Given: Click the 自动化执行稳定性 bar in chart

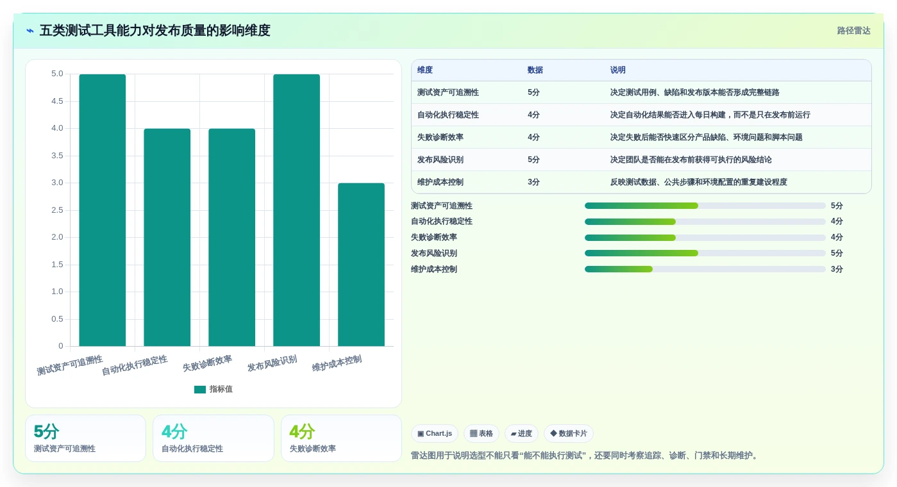Looking at the screenshot, I should click(x=167, y=238).
